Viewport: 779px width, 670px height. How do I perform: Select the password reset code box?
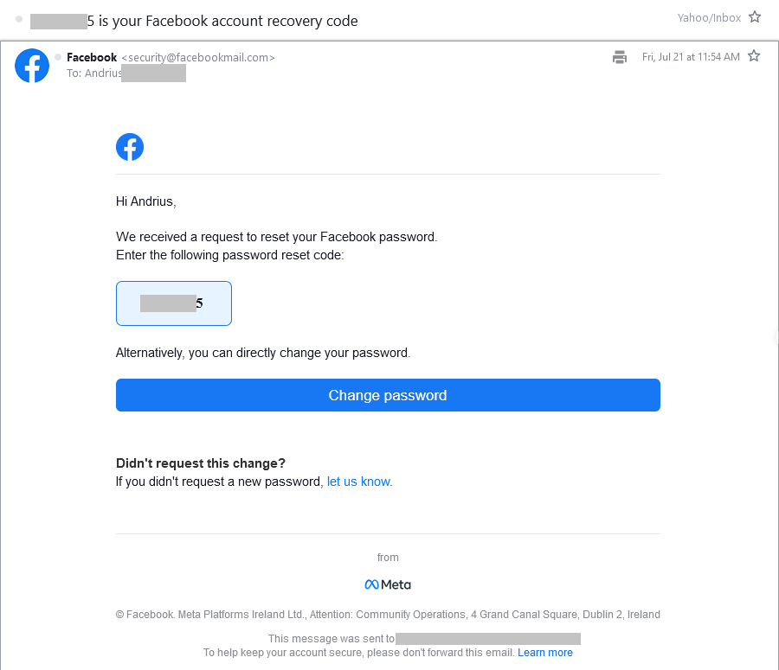tap(174, 303)
